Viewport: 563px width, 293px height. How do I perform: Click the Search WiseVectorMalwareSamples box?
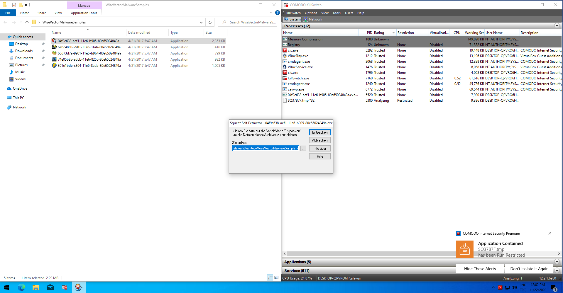(248, 22)
